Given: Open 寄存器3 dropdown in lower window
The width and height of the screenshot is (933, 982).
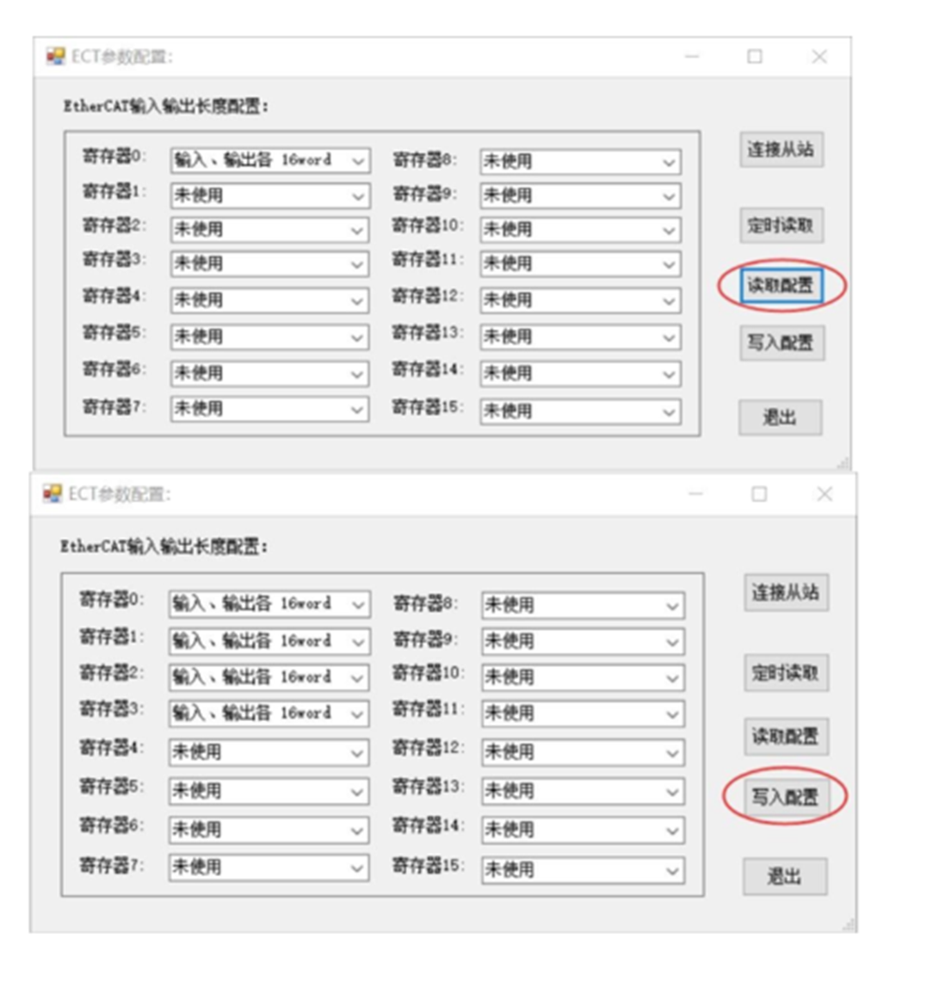Looking at the screenshot, I should coord(269,713).
